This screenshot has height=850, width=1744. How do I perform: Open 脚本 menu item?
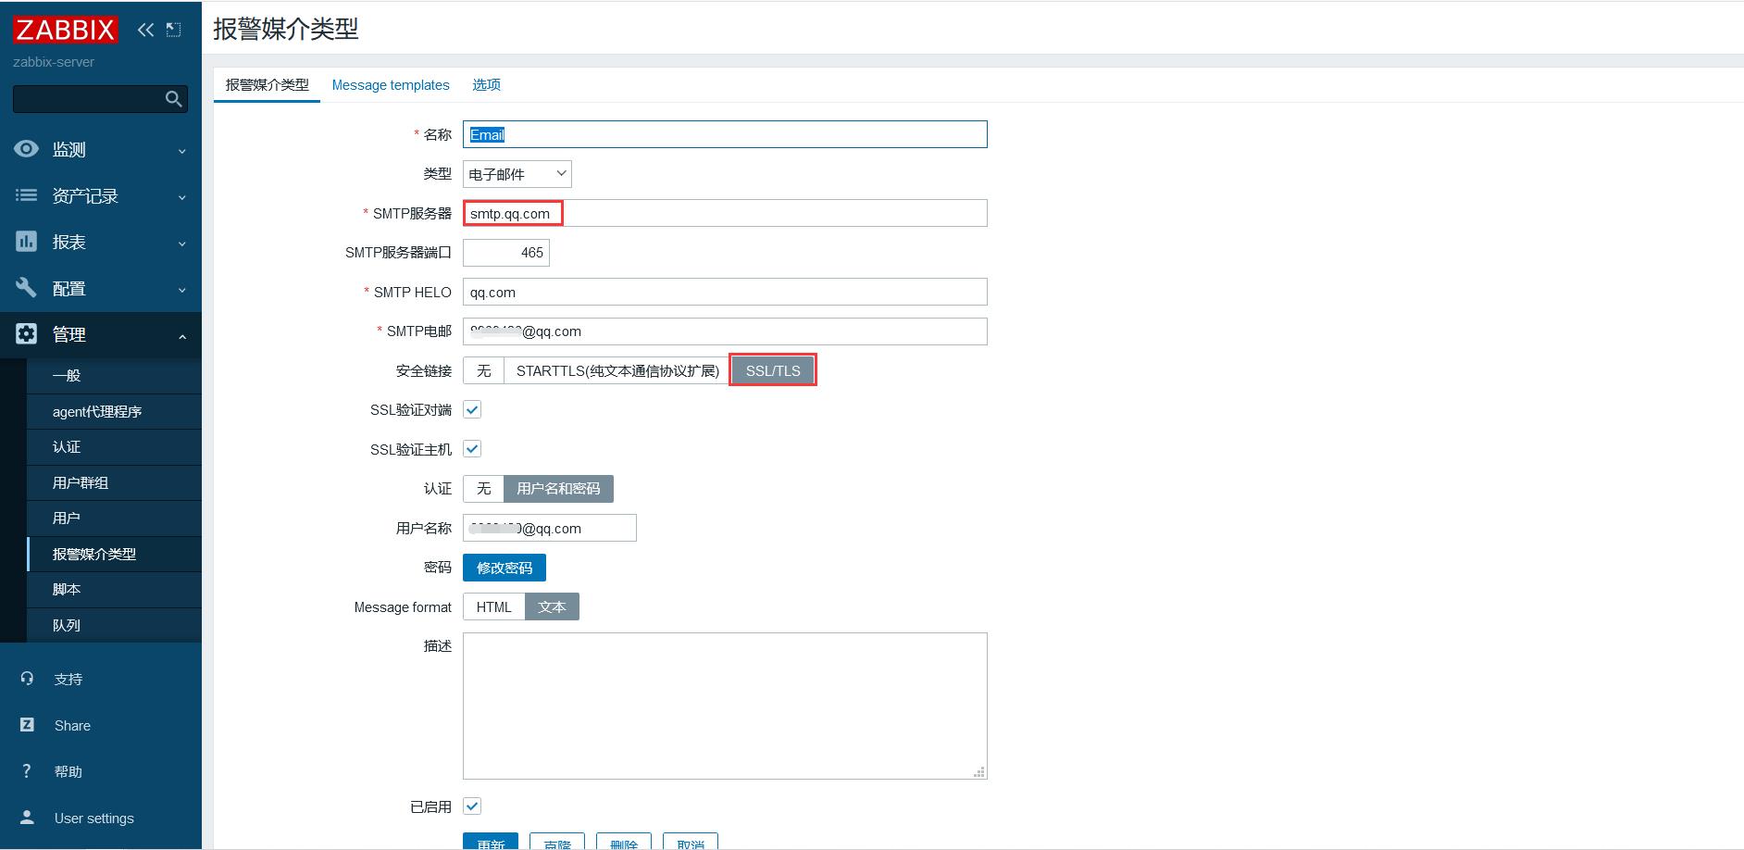pyautogui.click(x=115, y=589)
